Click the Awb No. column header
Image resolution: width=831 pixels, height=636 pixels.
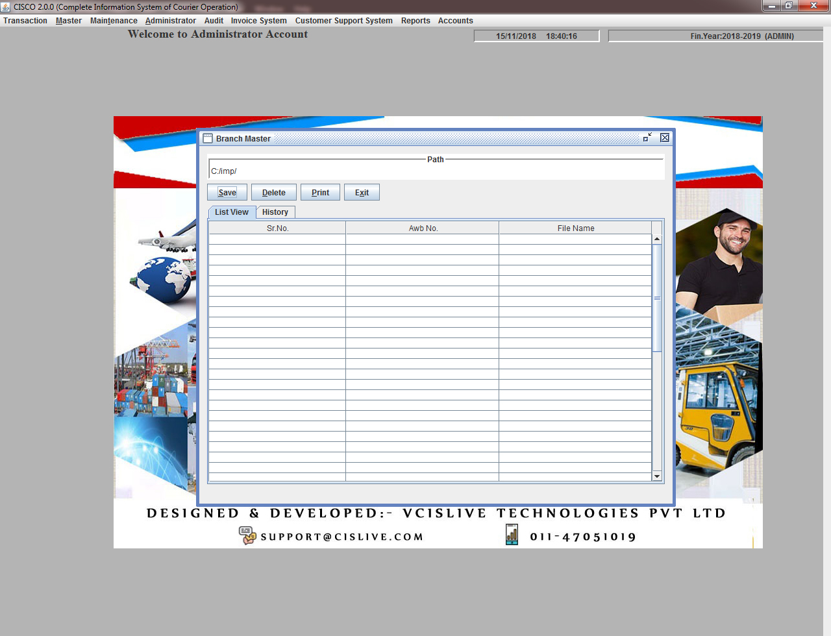[423, 228]
